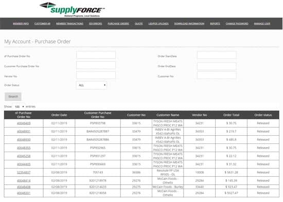283x202 pixels.
Task: Click the Search button
Action: pyautogui.click(x=13, y=97)
